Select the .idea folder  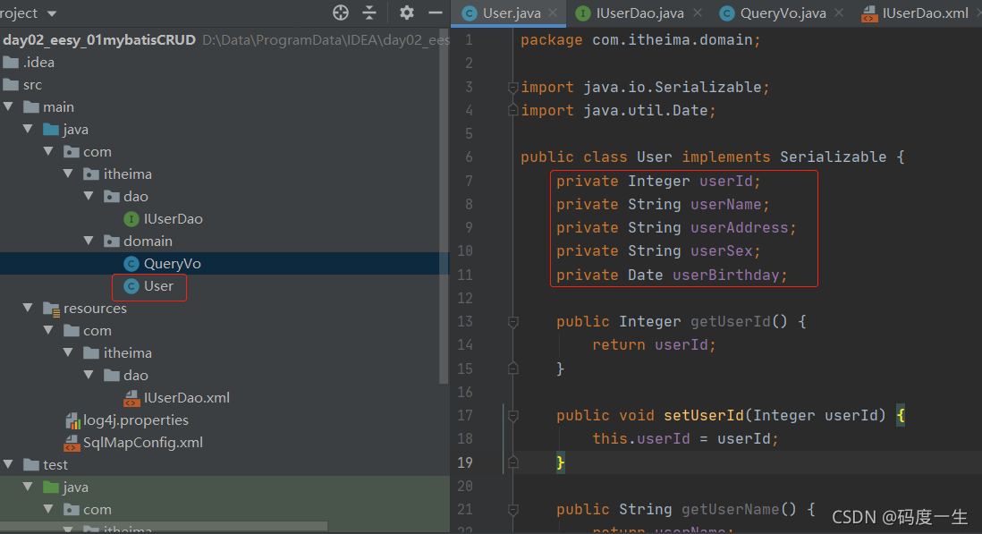coord(29,62)
